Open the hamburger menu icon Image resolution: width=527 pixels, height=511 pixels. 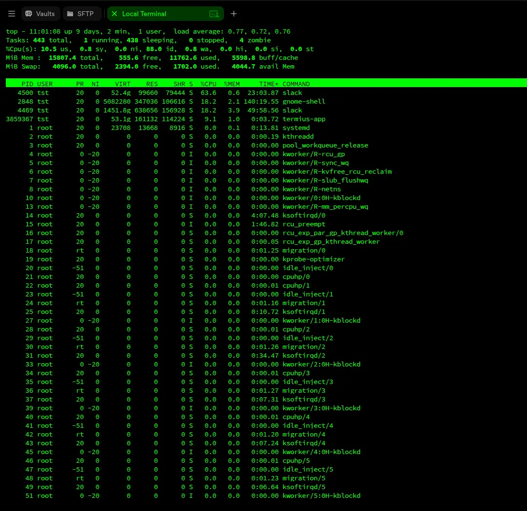click(x=12, y=14)
